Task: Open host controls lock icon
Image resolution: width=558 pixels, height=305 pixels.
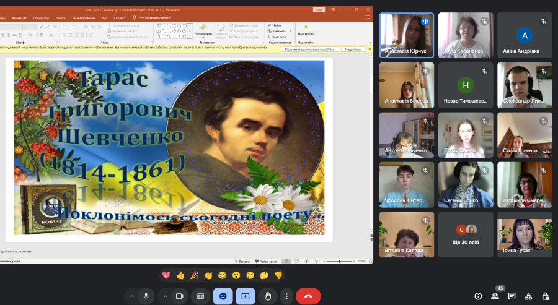Action: click(545, 296)
